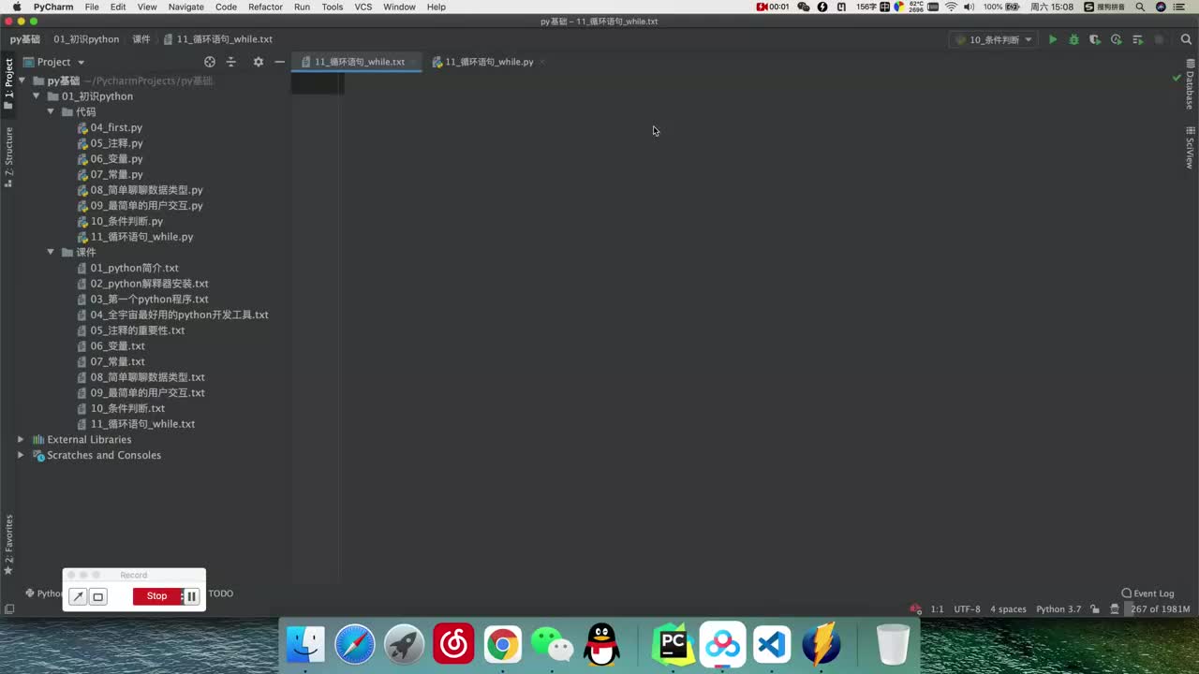Close the 11_循环语句_while.py tab
This screenshot has width=1199, height=674.
pyautogui.click(x=542, y=62)
